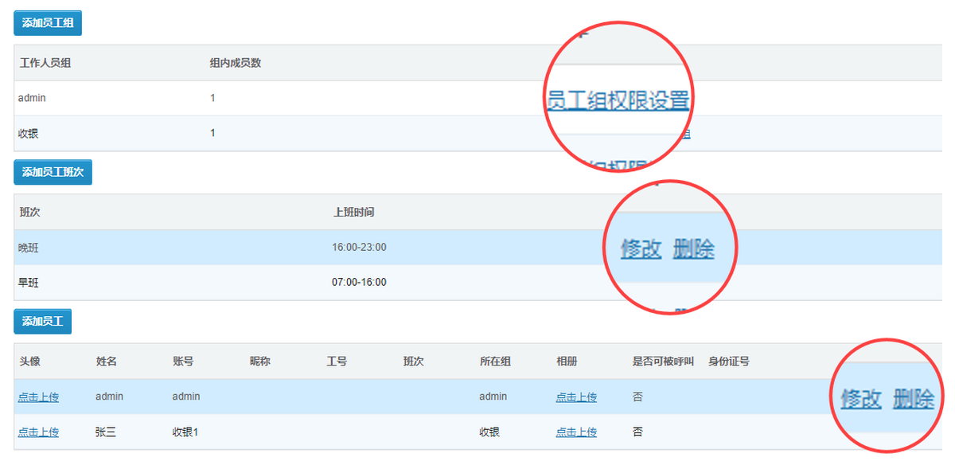Click 删除 link in the 晚班 shift row

[693, 249]
